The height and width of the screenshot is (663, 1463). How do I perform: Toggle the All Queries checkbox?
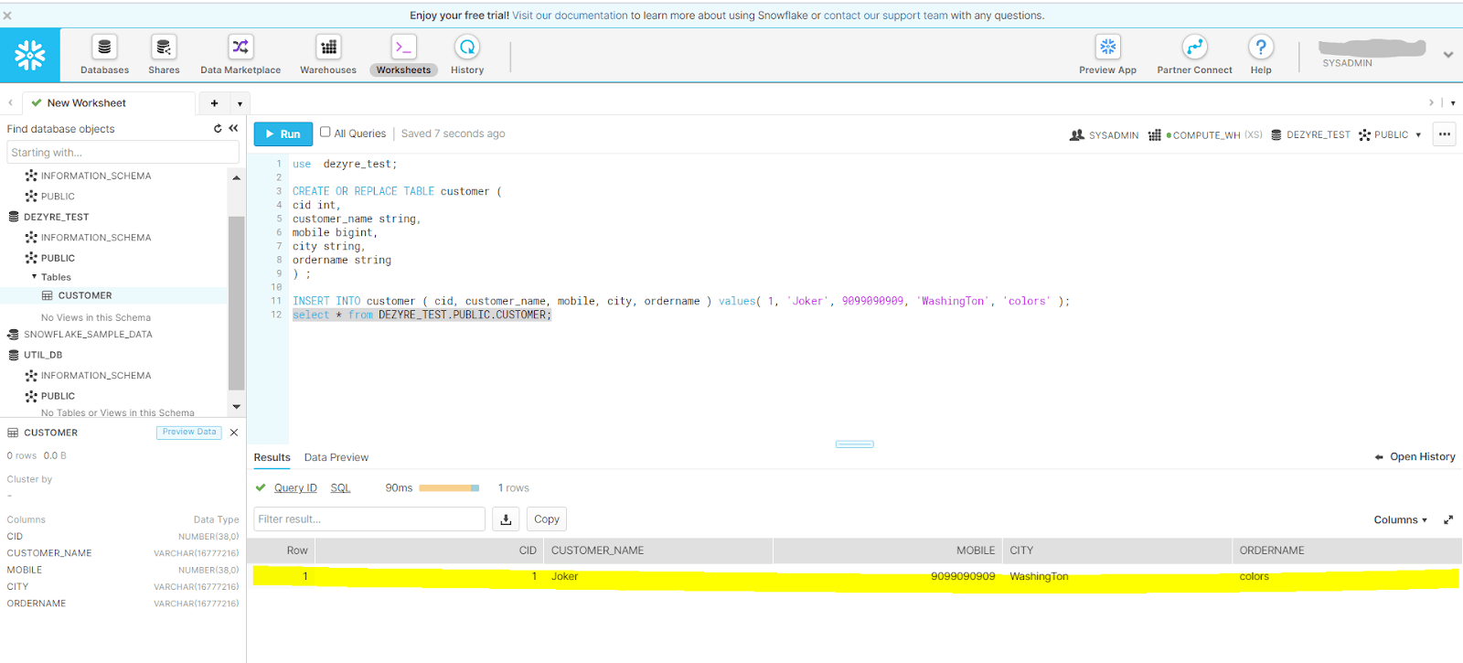(x=326, y=133)
